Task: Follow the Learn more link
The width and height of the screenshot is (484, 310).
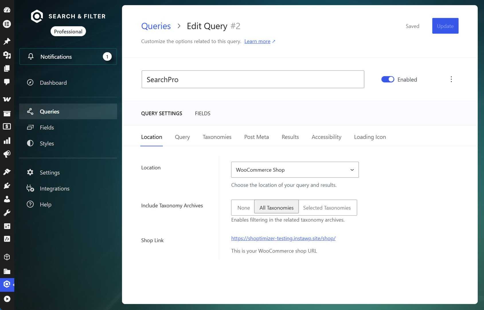Action: [x=260, y=41]
